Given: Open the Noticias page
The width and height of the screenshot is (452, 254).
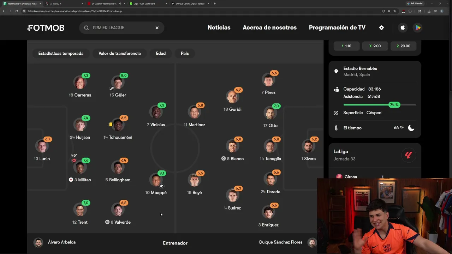Looking at the screenshot, I should pyautogui.click(x=219, y=28).
